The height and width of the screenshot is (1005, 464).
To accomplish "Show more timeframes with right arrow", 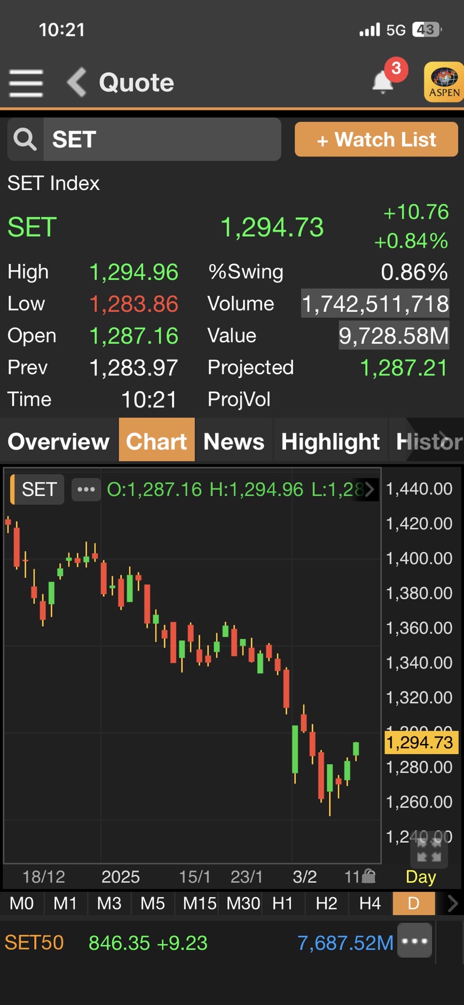I will tap(452, 904).
